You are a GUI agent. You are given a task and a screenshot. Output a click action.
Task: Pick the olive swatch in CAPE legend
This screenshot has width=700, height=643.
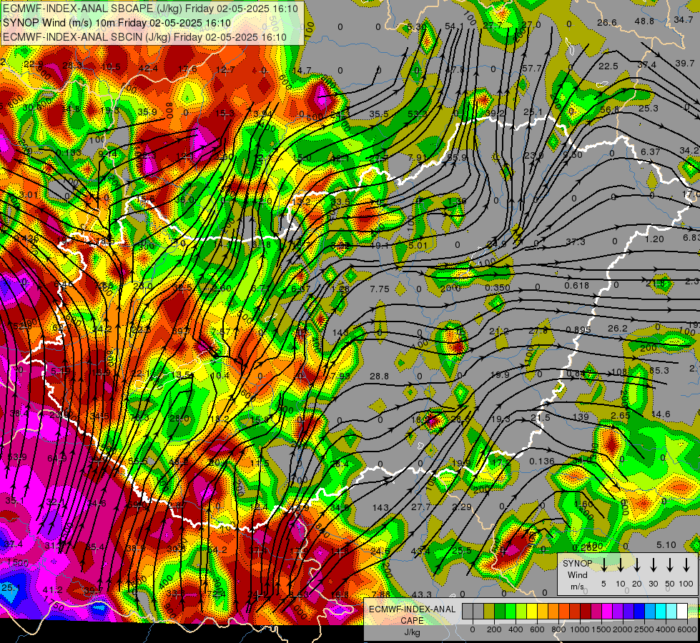tap(489, 612)
